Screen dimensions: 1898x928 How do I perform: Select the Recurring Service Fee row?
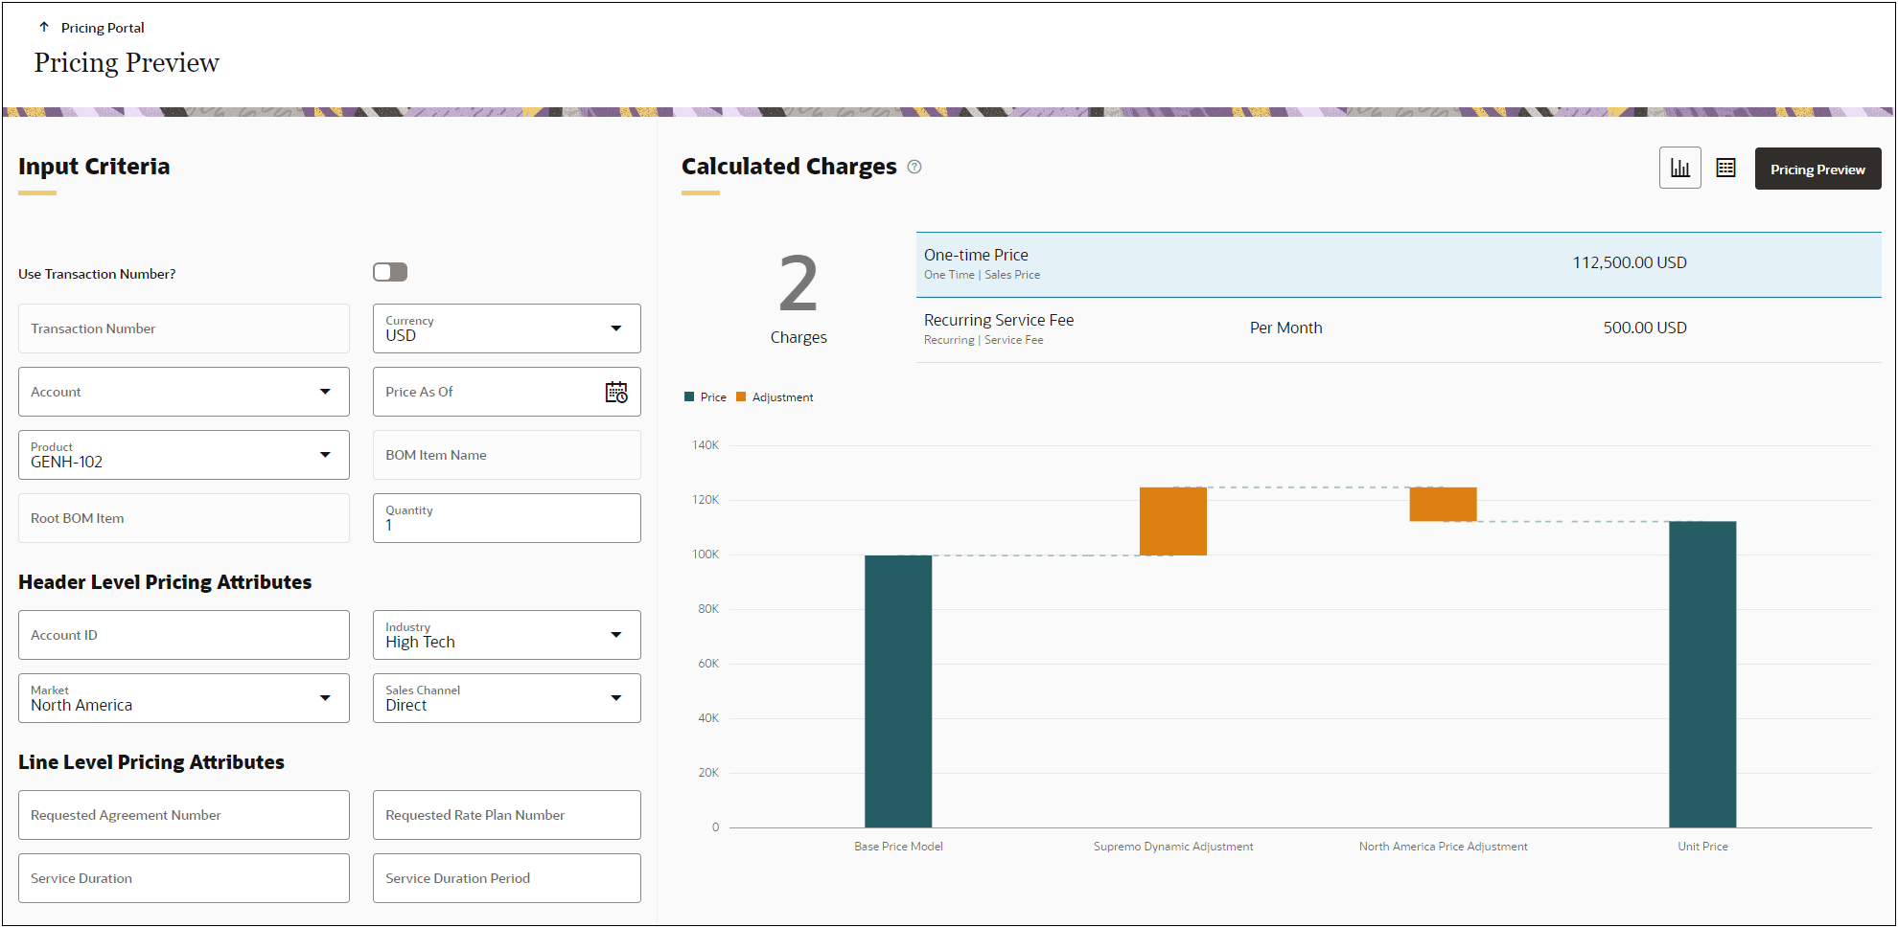click(x=1399, y=329)
